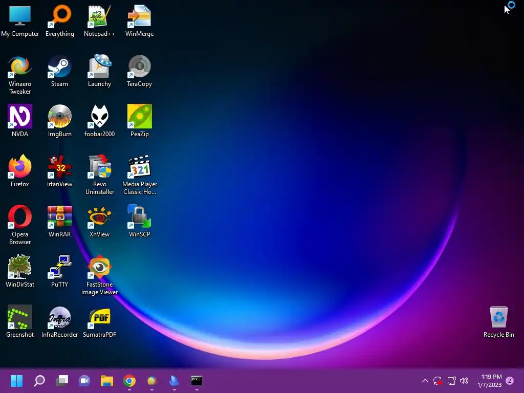Expand the hidden tray icons chevron

coord(425,381)
